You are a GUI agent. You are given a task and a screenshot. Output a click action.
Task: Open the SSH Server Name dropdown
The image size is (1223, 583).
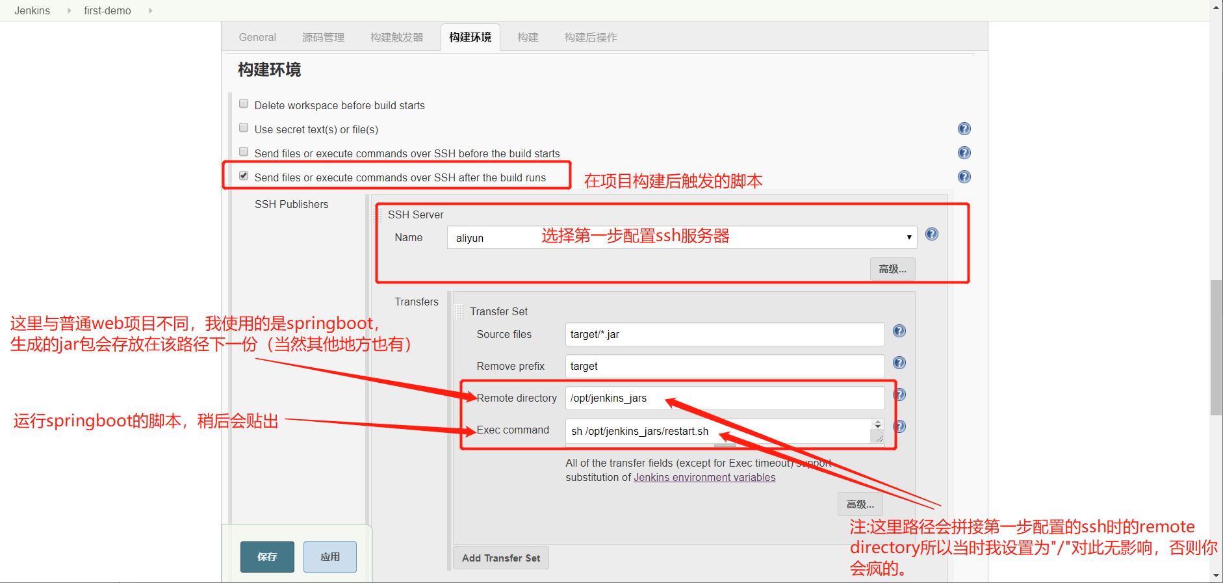(681, 238)
